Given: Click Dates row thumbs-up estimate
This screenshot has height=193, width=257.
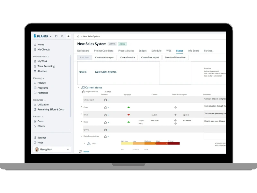Looking at the screenshot, I should [105, 123].
